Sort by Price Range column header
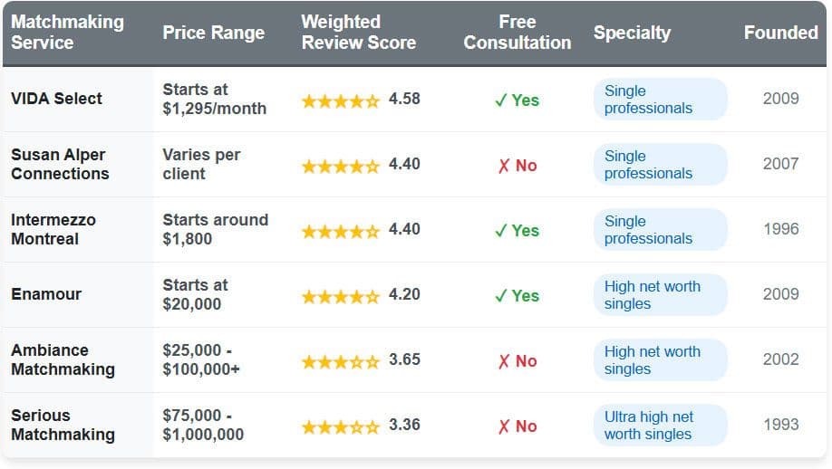The height and width of the screenshot is (469, 832). [213, 33]
